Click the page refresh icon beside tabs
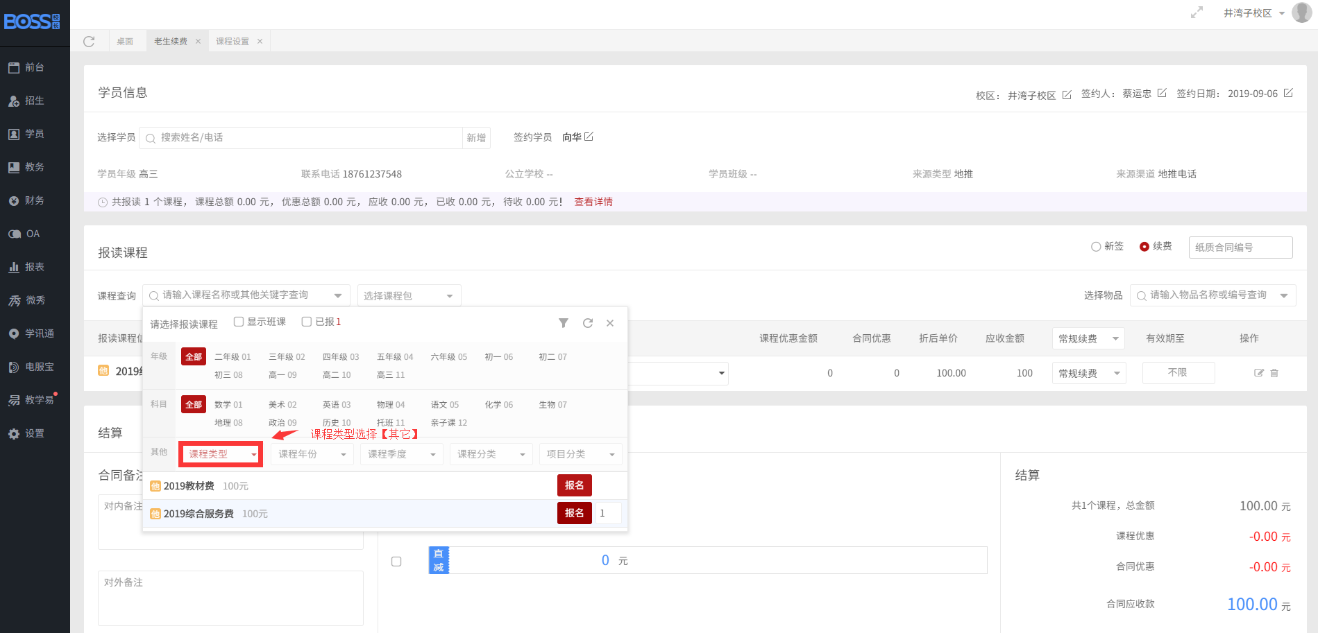This screenshot has width=1318, height=633. (89, 42)
